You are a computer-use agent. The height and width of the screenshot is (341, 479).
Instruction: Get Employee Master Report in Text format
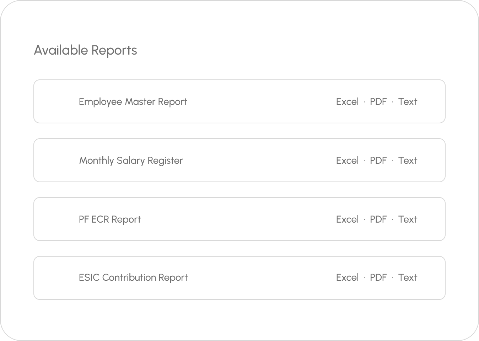pyautogui.click(x=408, y=102)
